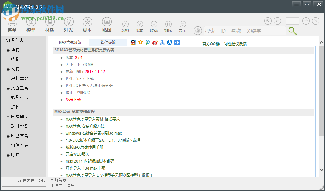Switch to the 软件交流 tab
Screen dimensions: 325x191
[108, 42]
